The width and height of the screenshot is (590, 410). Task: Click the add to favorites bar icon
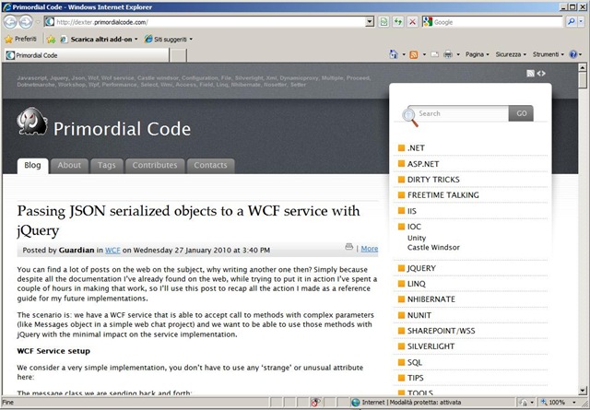[x=52, y=39]
